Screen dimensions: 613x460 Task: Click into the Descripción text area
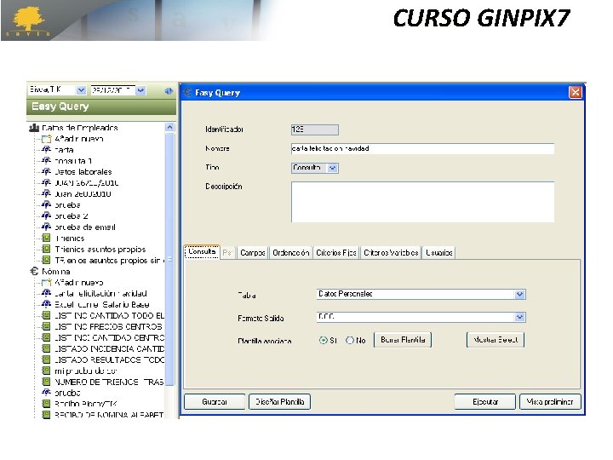tap(422, 202)
